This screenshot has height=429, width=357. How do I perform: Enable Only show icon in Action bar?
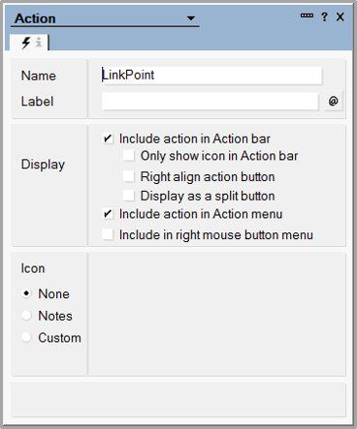[x=129, y=156]
